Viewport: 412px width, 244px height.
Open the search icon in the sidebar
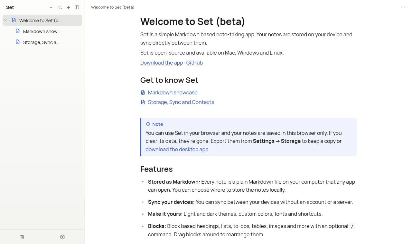point(60,7)
